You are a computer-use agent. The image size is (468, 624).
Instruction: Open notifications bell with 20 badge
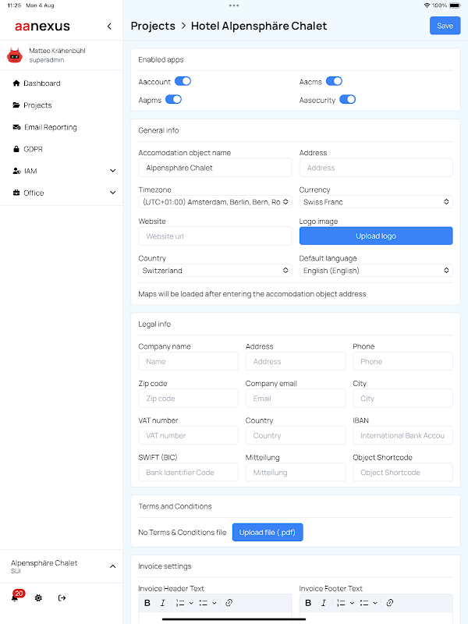click(15, 597)
